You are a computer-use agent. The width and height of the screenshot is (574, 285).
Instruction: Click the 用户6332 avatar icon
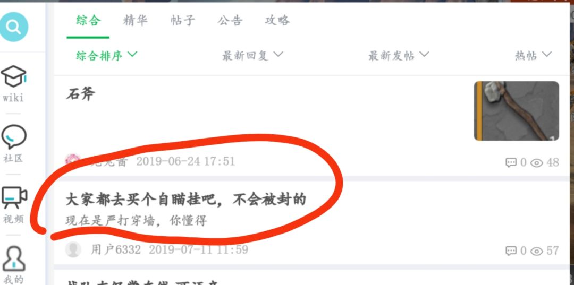(x=73, y=249)
